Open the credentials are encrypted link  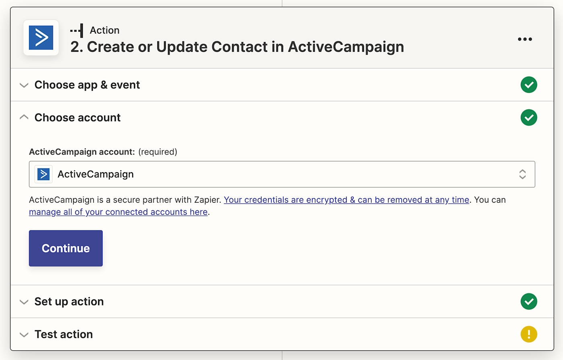point(346,200)
